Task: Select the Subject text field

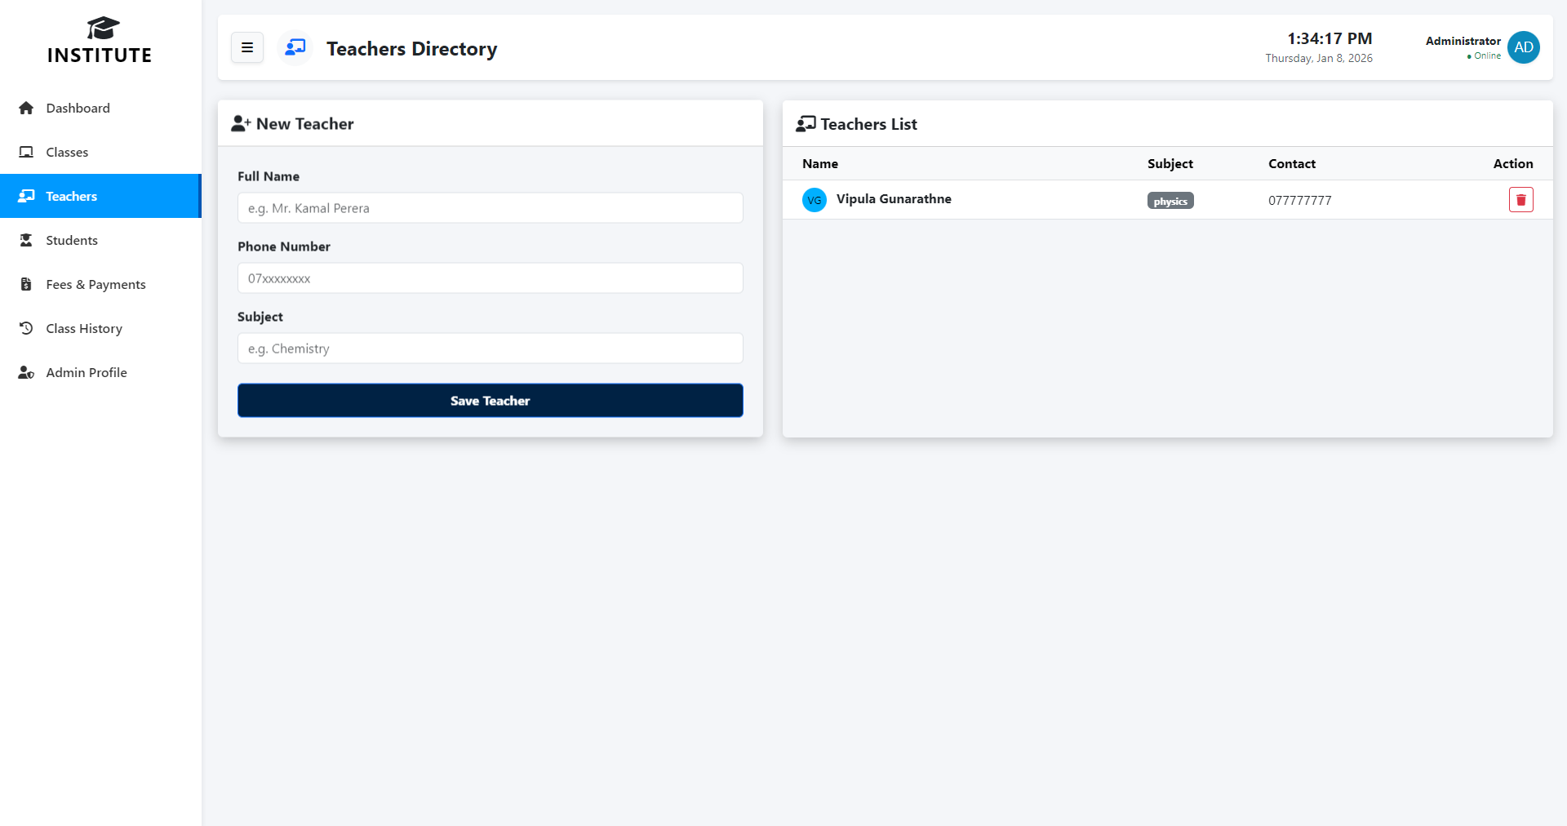Action: (490, 349)
